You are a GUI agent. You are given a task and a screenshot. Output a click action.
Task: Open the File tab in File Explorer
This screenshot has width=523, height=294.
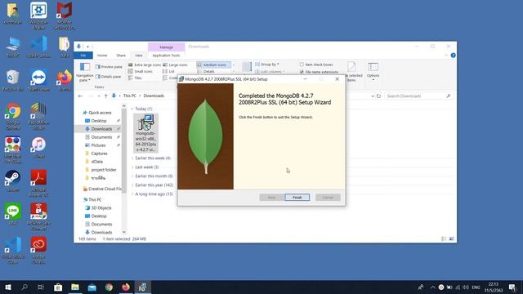click(x=83, y=56)
